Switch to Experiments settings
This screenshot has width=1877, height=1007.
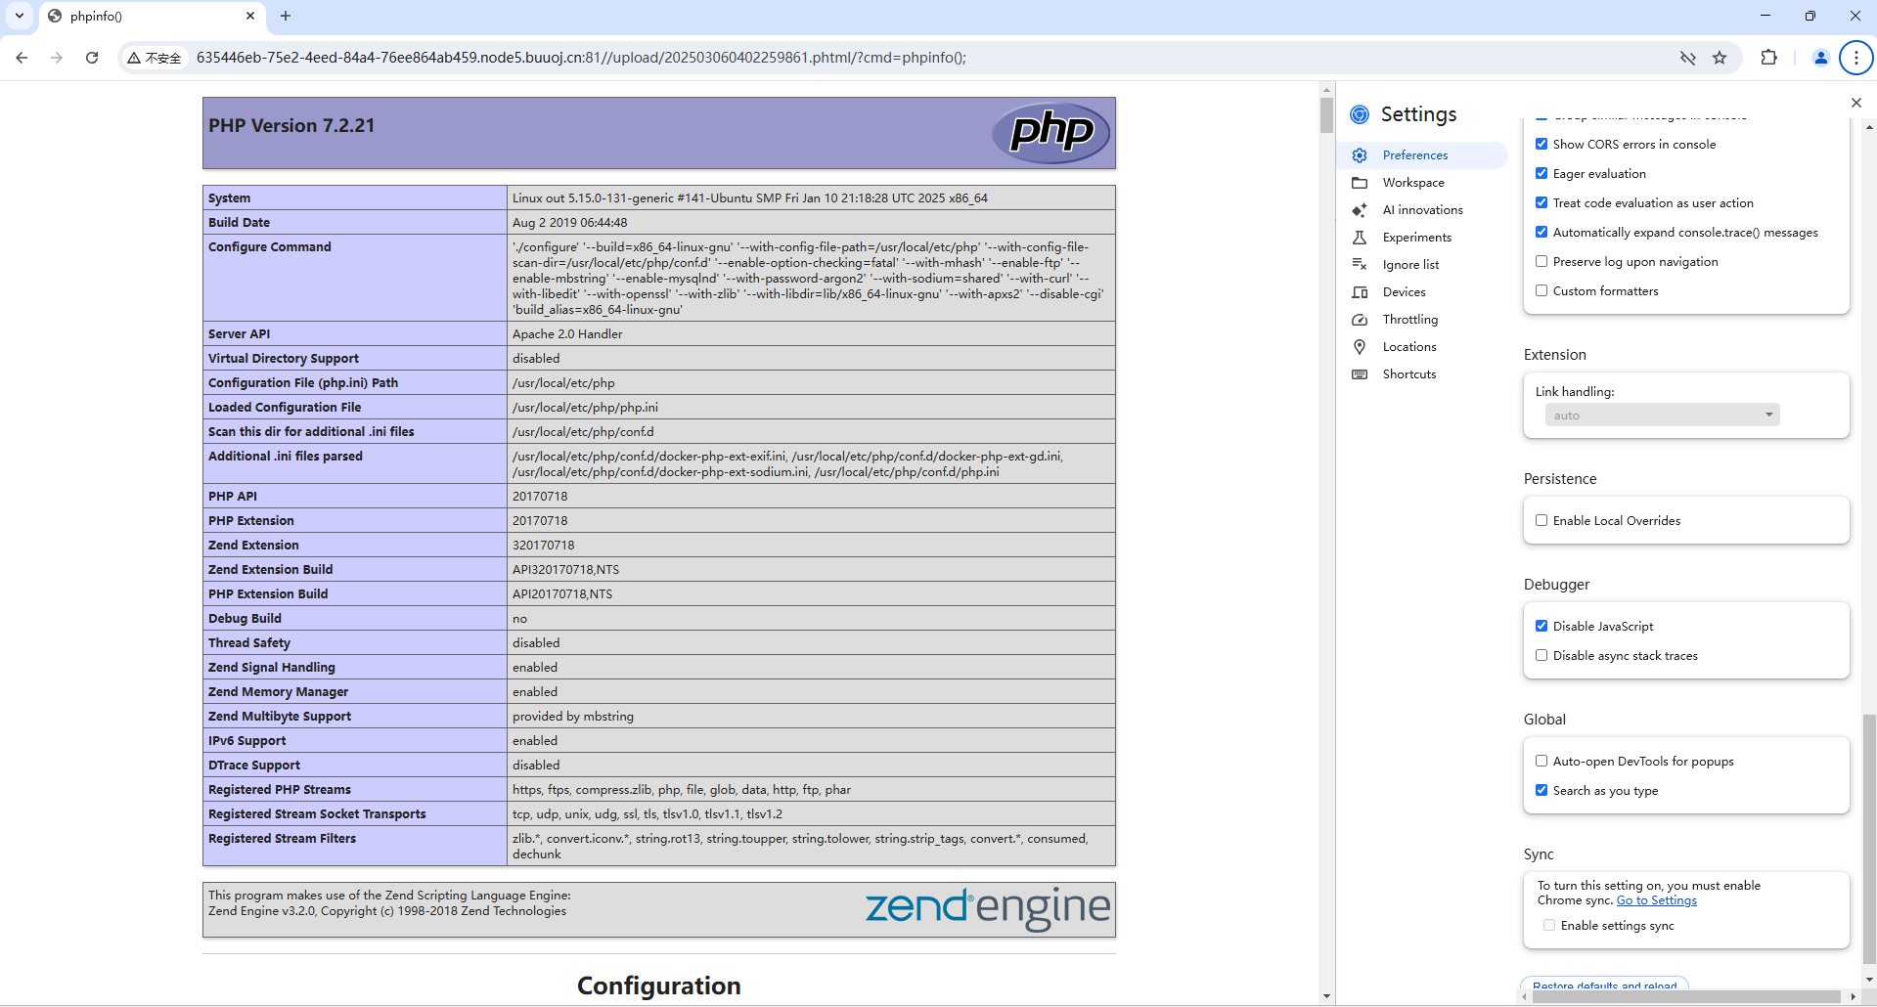point(1423,238)
